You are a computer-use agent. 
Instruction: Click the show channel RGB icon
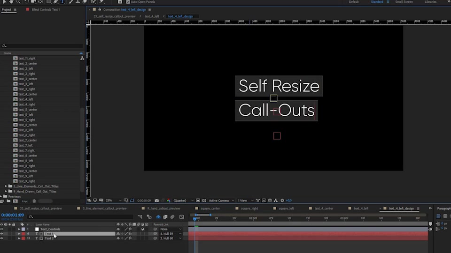point(169,201)
